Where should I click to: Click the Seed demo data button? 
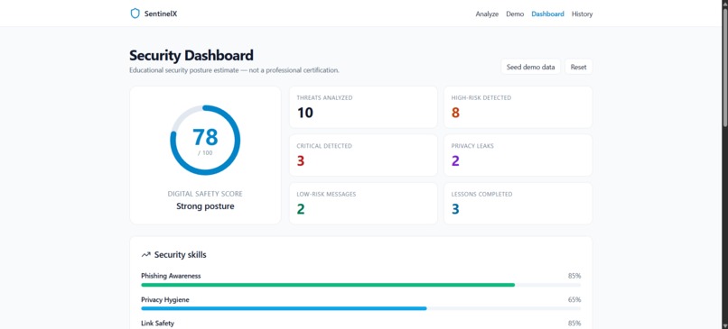(531, 67)
